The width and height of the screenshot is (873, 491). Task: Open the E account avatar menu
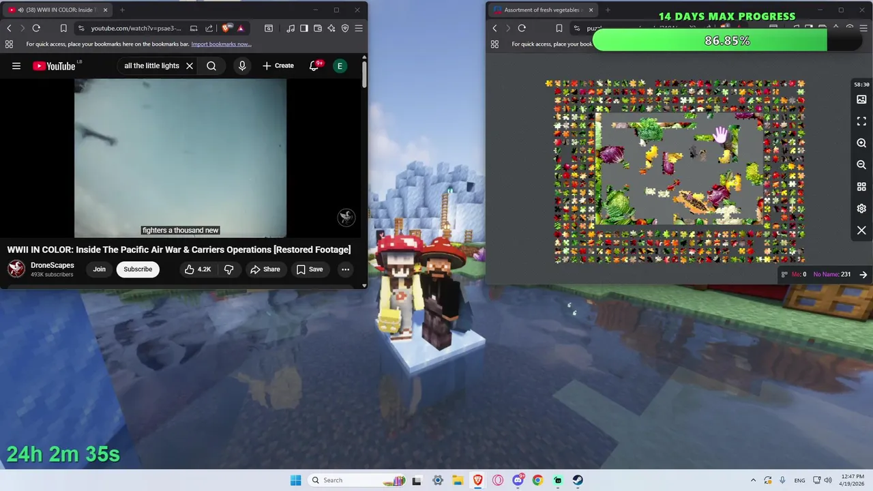pyautogui.click(x=340, y=66)
